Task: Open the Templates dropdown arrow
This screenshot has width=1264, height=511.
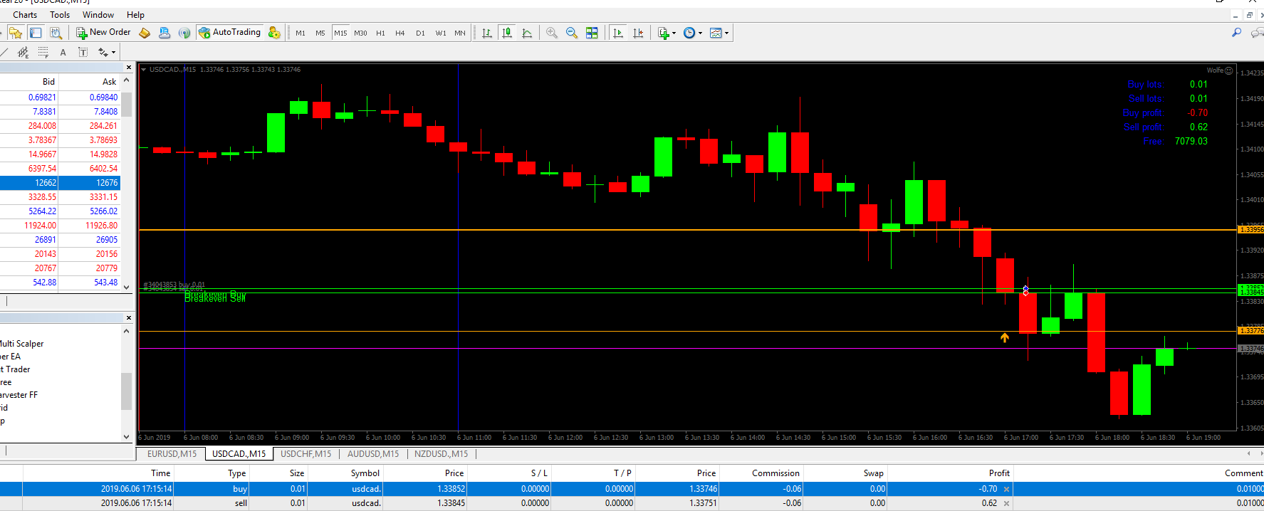Action: 726,33
